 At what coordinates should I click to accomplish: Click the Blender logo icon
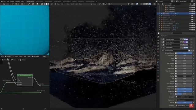click(2, 1)
